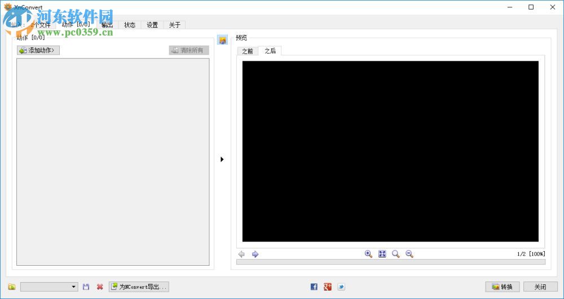The height and width of the screenshot is (299, 564).
Task: Open the 添加动作 add action menu
Action: click(38, 50)
